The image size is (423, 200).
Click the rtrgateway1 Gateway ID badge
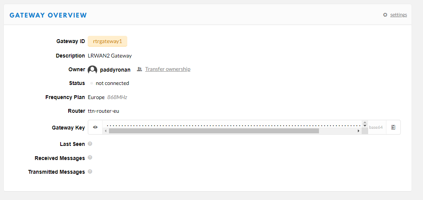tap(107, 41)
